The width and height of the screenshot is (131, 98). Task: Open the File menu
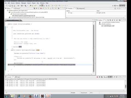[x=6, y=3]
